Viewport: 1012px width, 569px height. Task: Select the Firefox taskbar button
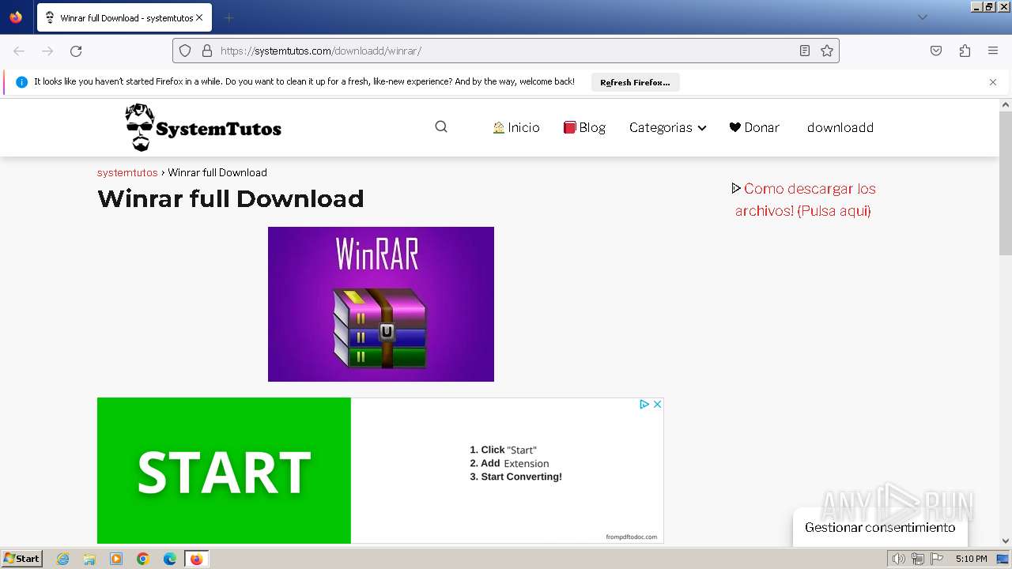pos(196,559)
